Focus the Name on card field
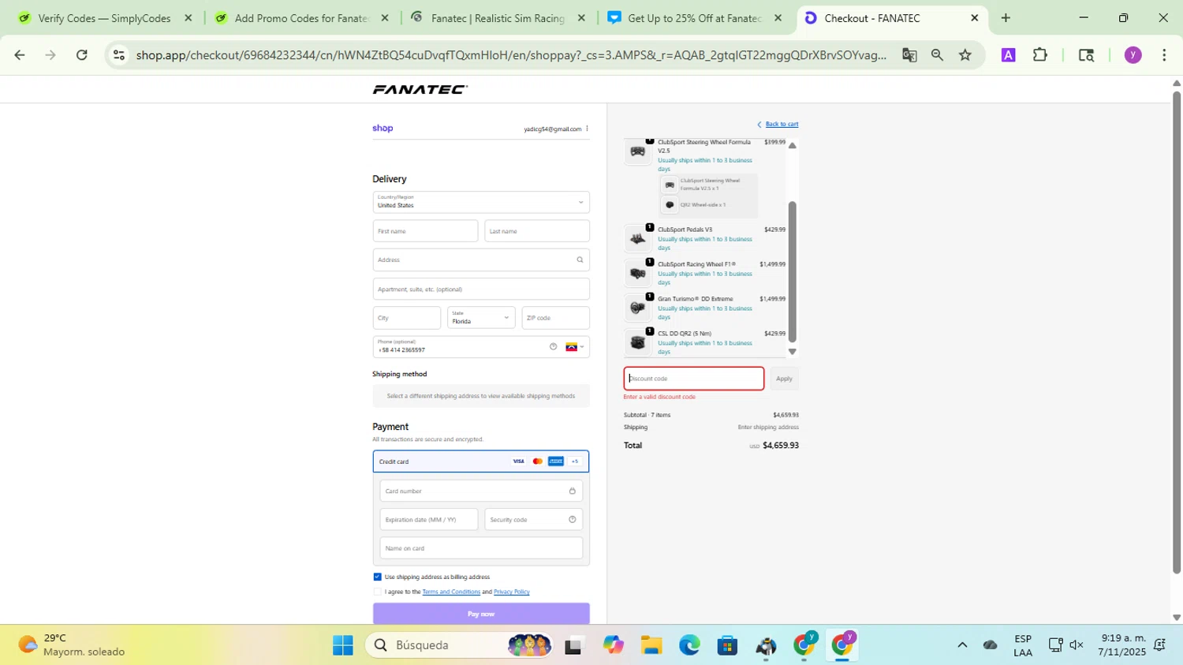Screen dimensions: 1183x665 pyautogui.click(x=481, y=548)
